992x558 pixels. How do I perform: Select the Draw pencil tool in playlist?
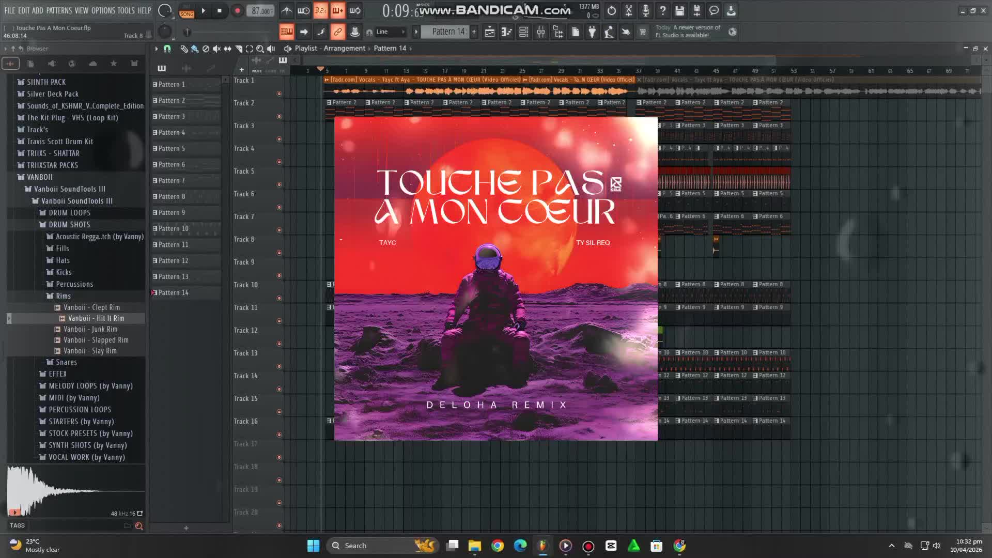(x=184, y=49)
